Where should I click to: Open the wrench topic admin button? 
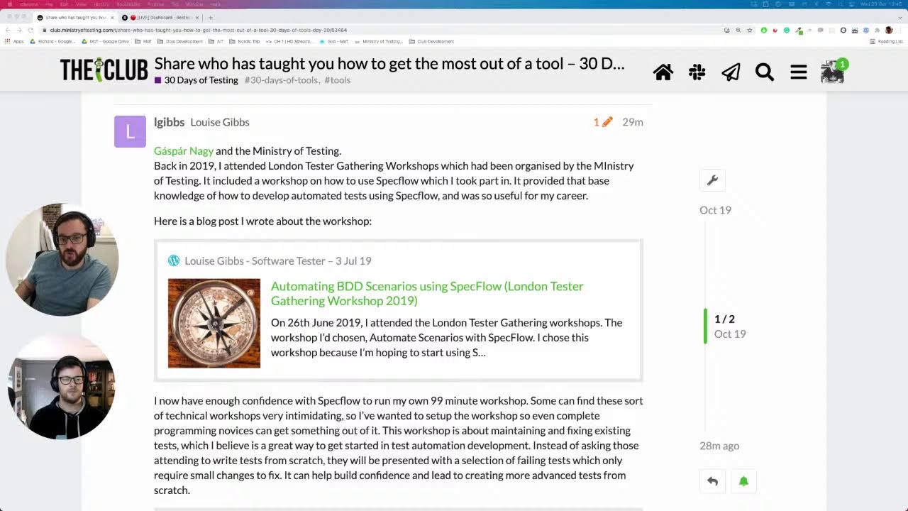coord(712,180)
